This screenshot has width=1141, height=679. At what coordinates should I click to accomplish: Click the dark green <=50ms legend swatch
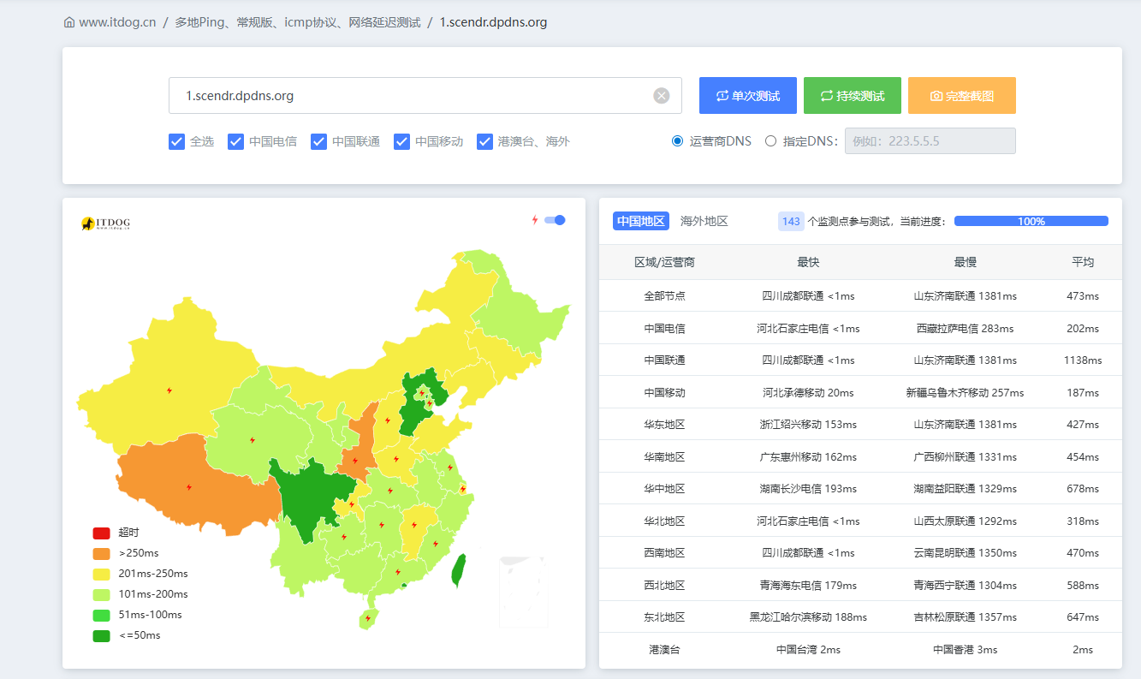click(x=102, y=635)
